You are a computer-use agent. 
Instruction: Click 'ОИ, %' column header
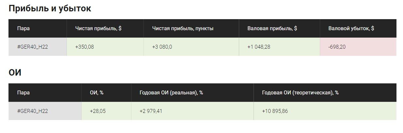click(97, 93)
